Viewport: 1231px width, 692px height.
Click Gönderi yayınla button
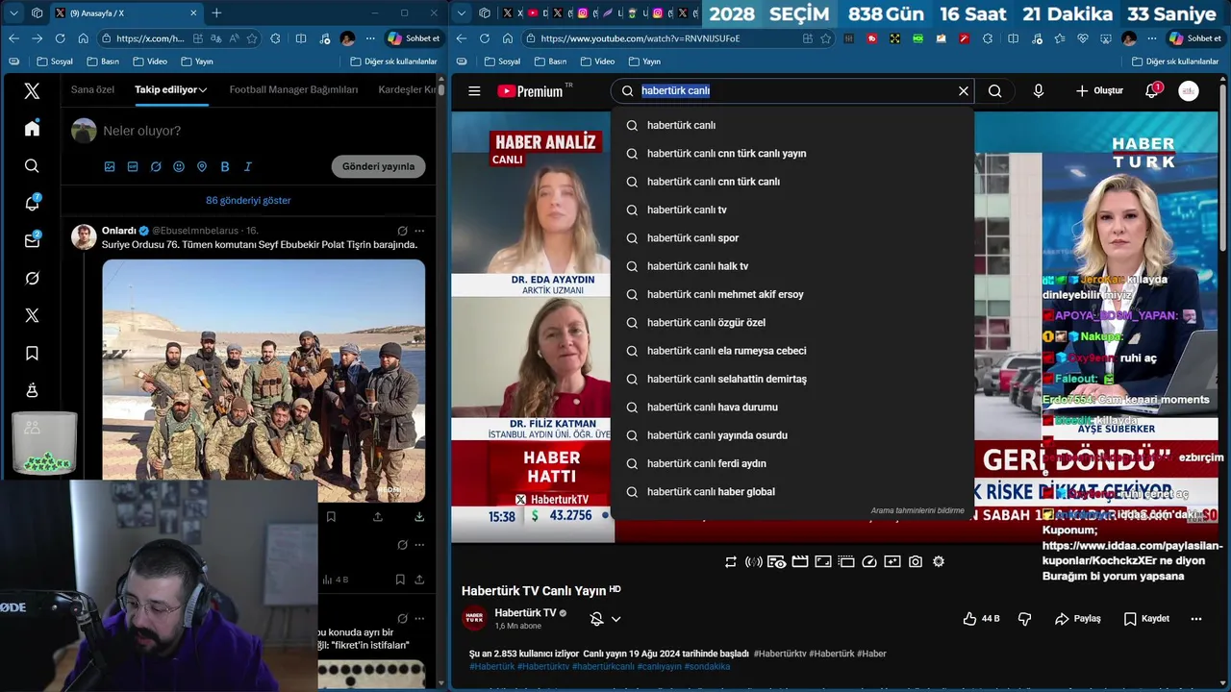[379, 166]
